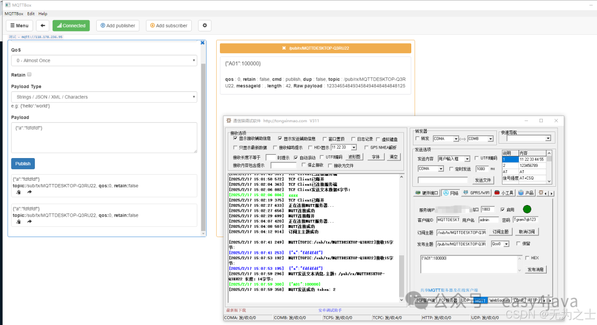
Task: Enable 窗口置顶 checkbox
Action: 324,139
